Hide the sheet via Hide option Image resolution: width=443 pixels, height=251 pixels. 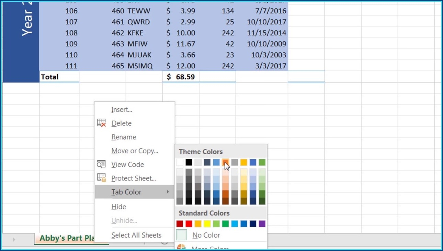coord(119,207)
